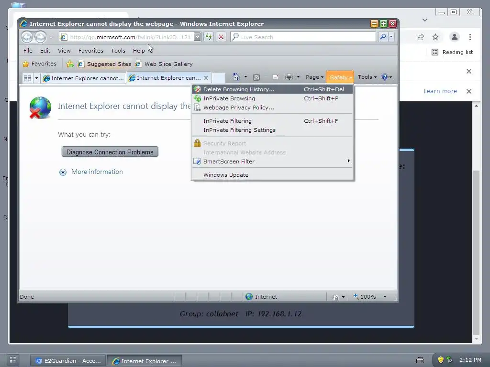Click the tray keyboard icon
490x367 pixels.
(x=420, y=360)
